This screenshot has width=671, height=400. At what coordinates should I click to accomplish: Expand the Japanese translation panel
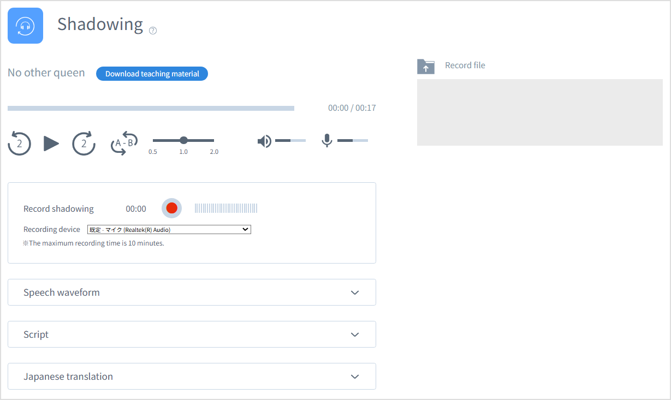coord(192,377)
